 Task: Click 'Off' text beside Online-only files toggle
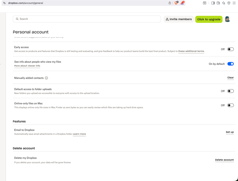(223, 105)
